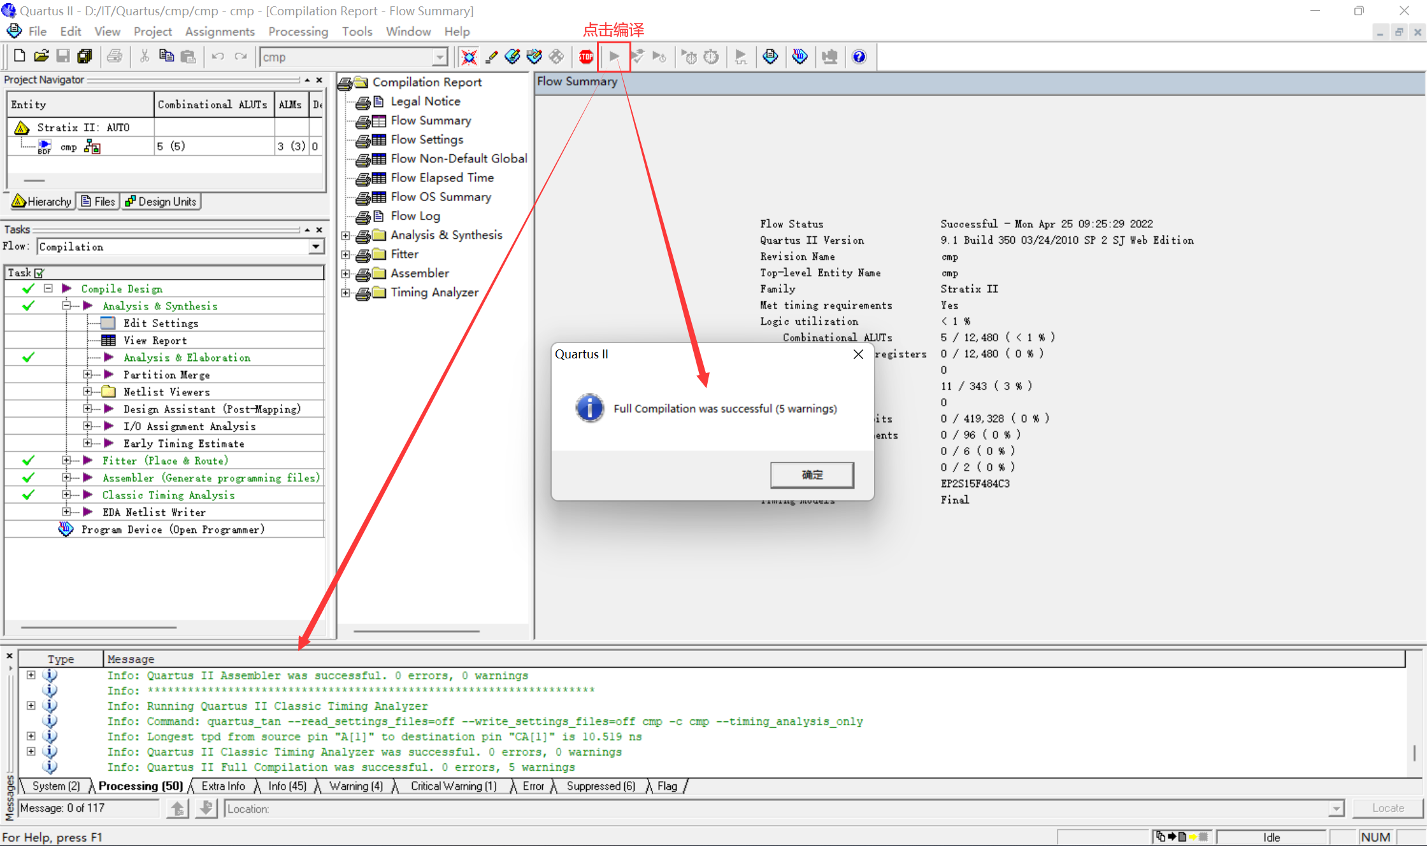Open the Assignments menu
Image resolution: width=1427 pixels, height=846 pixels.
click(220, 31)
